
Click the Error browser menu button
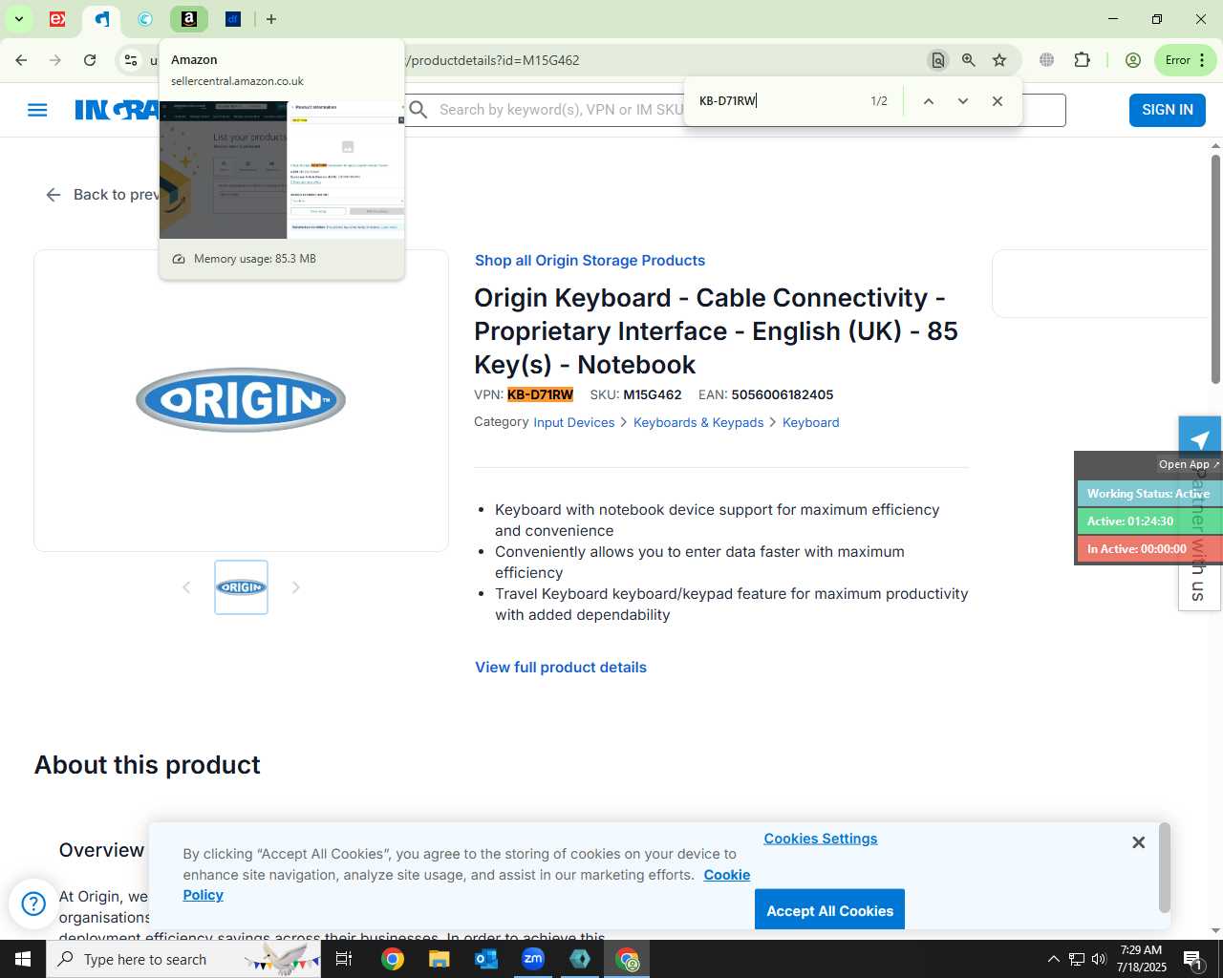click(1186, 60)
